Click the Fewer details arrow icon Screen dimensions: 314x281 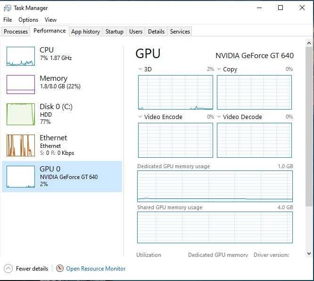tap(8, 269)
